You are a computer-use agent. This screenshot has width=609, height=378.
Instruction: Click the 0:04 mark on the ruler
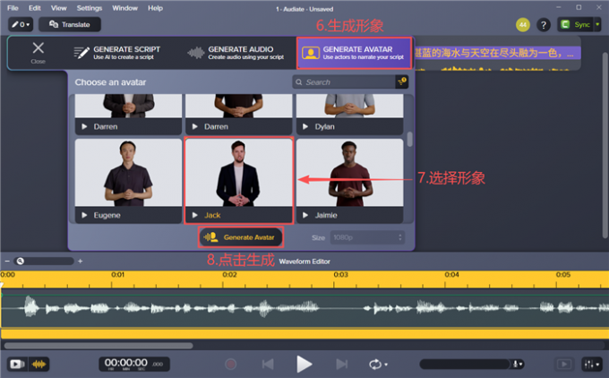[x=451, y=275]
